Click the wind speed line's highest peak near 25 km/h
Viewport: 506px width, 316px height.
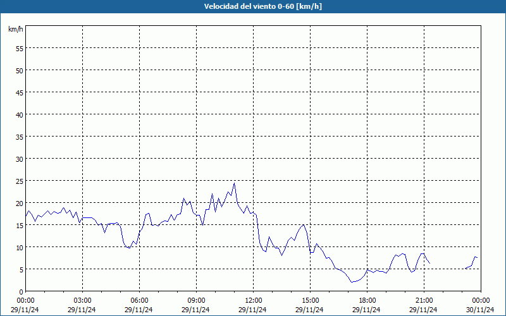click(234, 183)
